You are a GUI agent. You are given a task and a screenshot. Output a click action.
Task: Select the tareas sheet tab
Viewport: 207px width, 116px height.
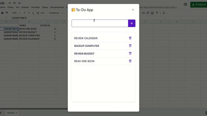pos(11,113)
